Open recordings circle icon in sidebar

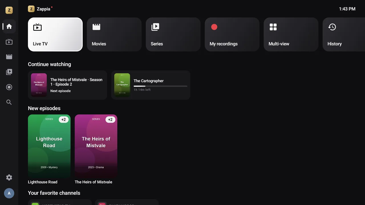(x=9, y=87)
